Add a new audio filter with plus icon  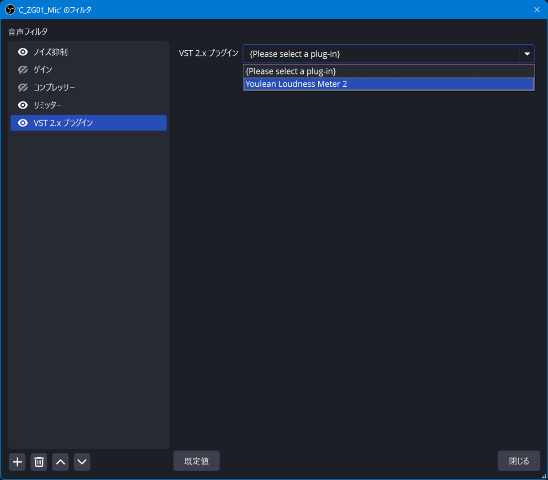point(17,462)
